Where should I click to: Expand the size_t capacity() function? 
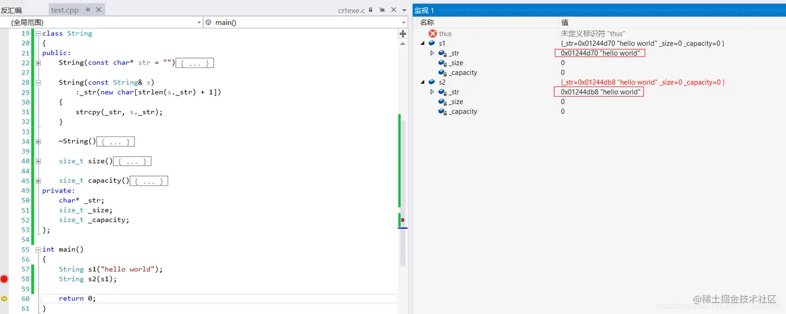(38, 181)
